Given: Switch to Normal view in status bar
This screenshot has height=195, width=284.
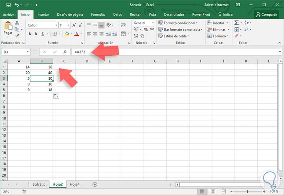Looking at the screenshot, I should (x=202, y=191).
